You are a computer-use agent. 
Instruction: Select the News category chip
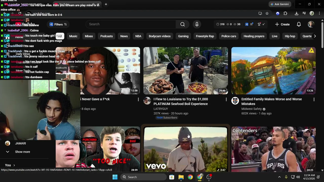click(124, 36)
